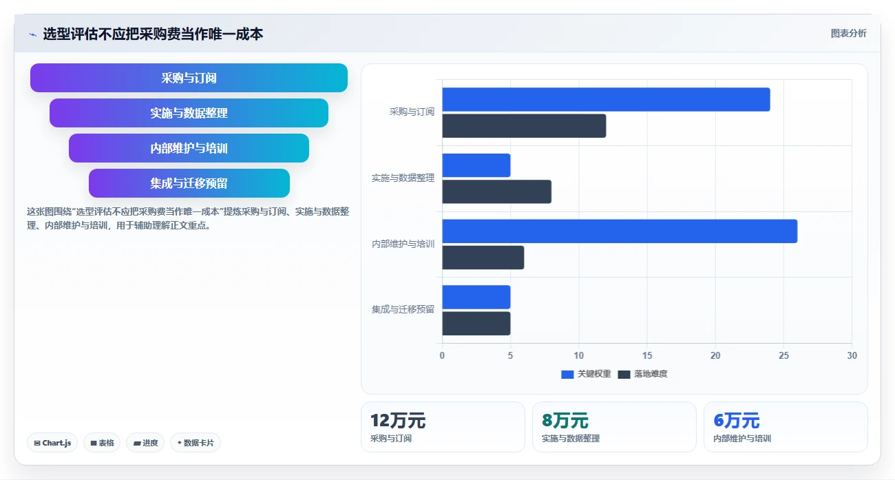Select the 集成与迁移预留 funnel bar

pos(189,183)
